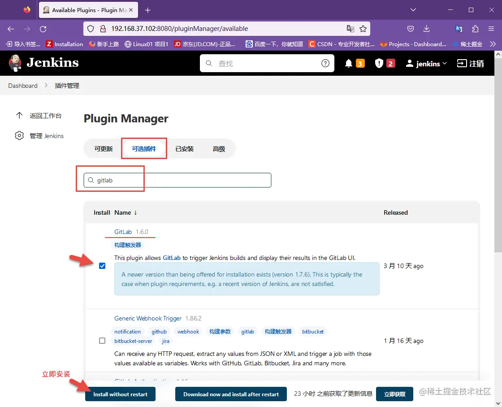Open a new browser tab

click(x=147, y=10)
